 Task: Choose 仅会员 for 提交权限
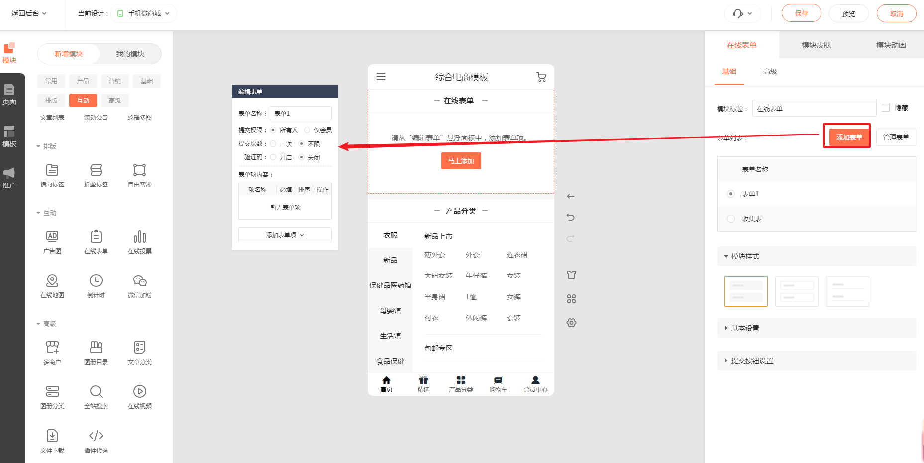click(307, 130)
